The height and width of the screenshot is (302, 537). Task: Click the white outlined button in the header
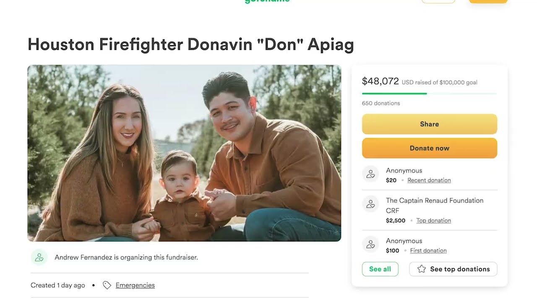(438, 1)
